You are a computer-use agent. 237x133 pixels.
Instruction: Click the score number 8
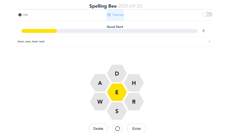[204, 31]
